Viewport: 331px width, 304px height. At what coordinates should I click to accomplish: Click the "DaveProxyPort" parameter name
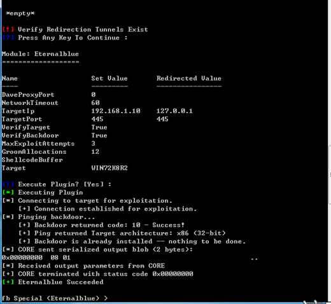coord(28,95)
